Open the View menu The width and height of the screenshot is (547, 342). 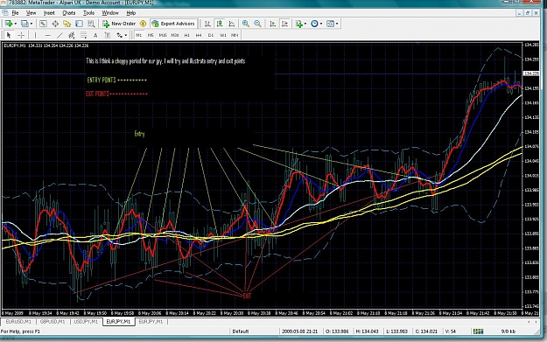[31, 13]
